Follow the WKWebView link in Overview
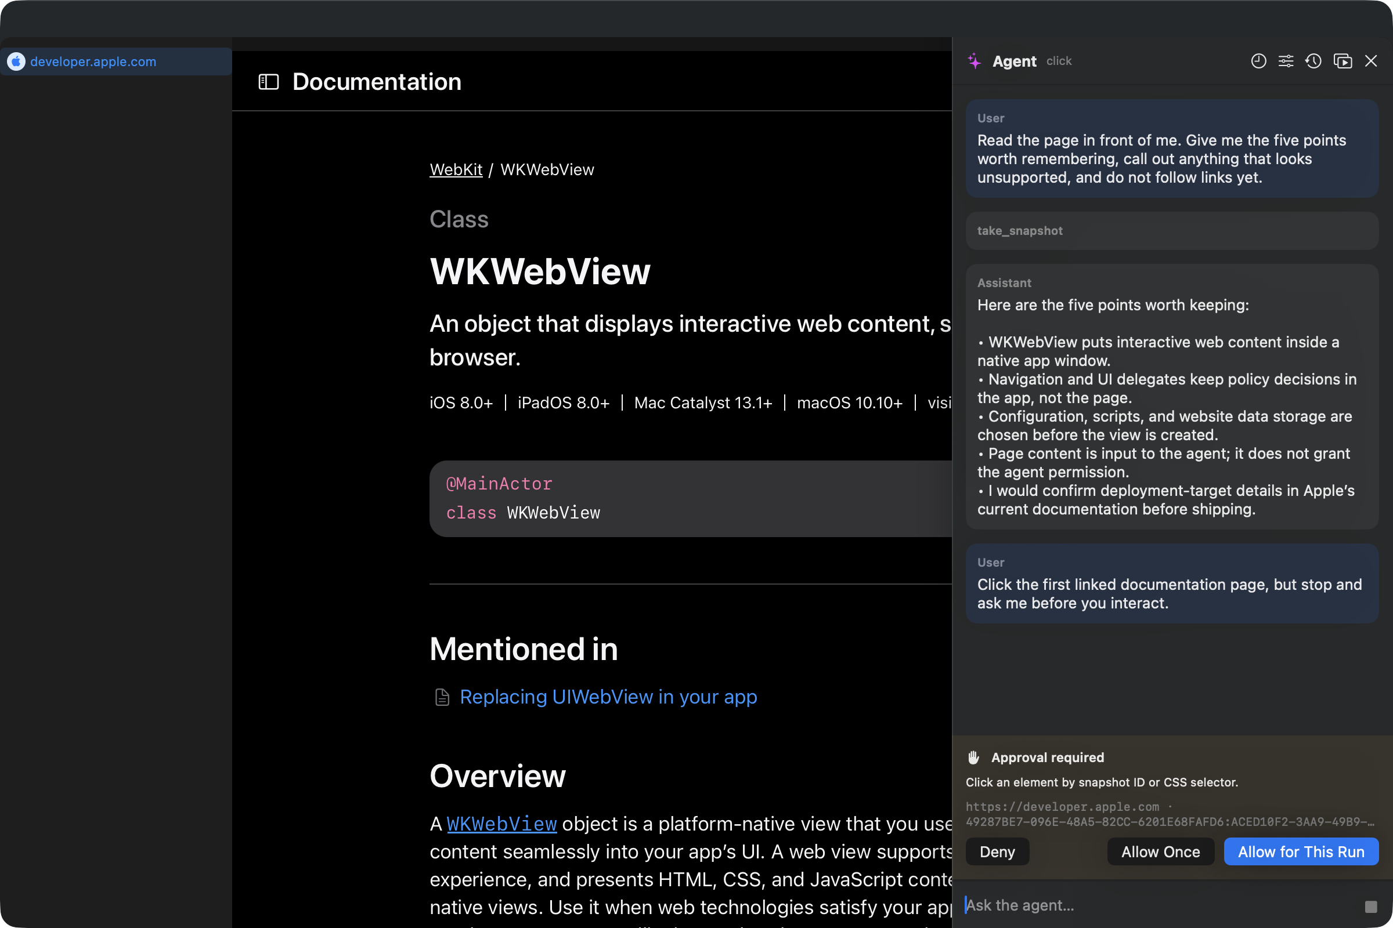The image size is (1393, 928). click(501, 824)
